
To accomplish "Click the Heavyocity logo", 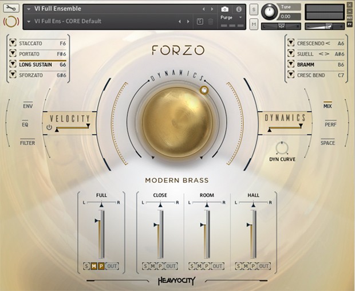I will tap(176, 281).
